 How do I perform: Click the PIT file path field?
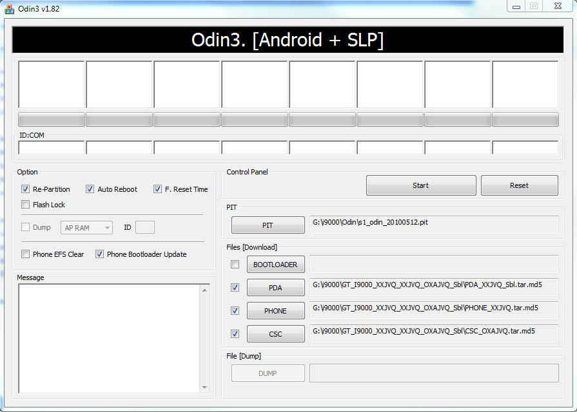pos(435,225)
